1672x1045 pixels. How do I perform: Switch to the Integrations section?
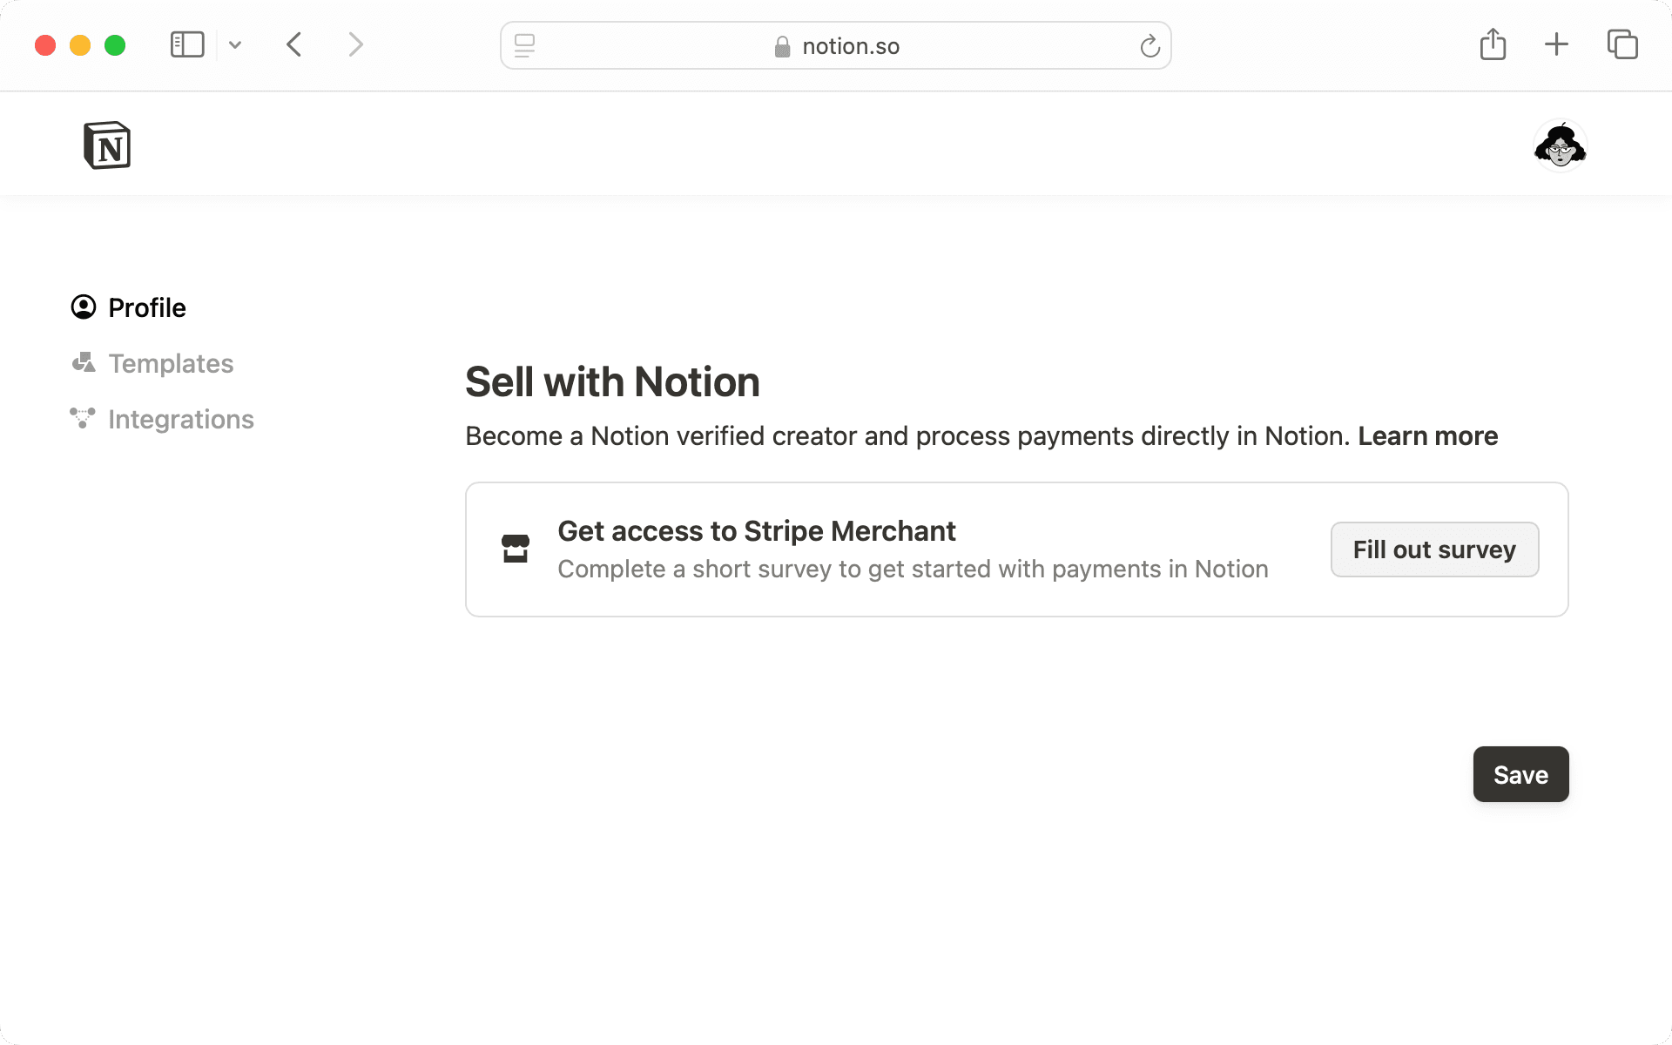(180, 418)
